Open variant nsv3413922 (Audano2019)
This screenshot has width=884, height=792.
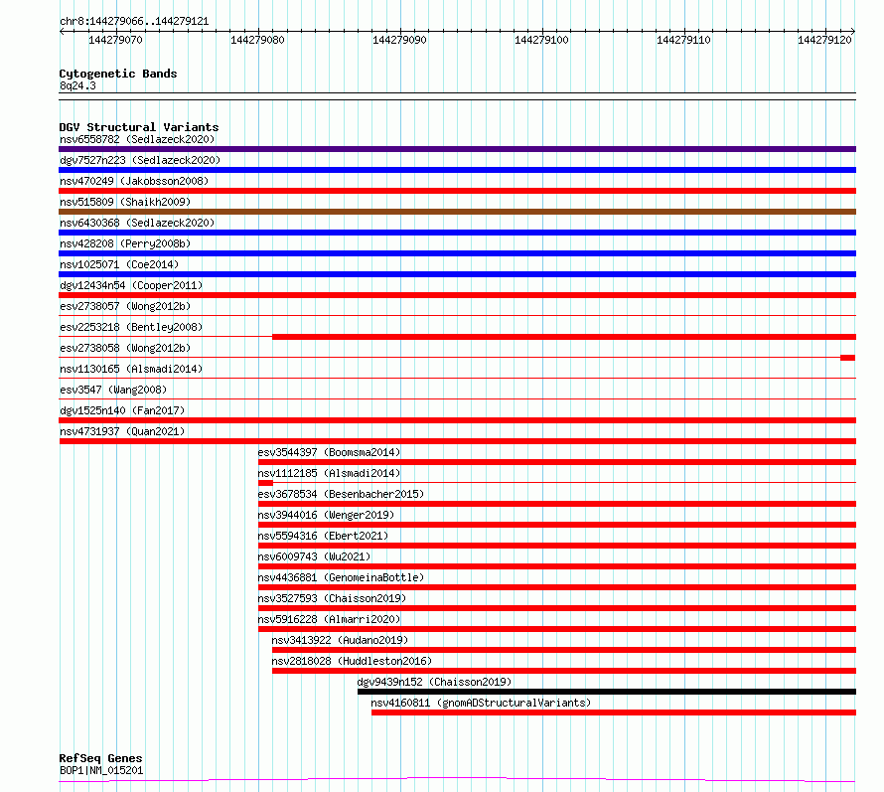340,640
